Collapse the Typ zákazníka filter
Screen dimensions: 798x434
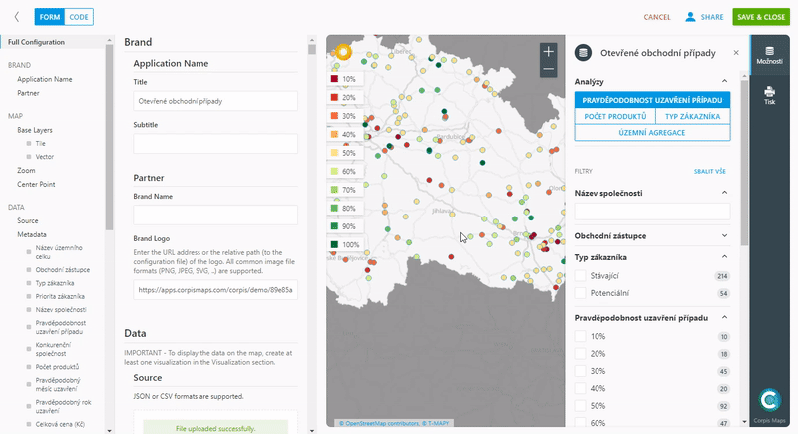(x=725, y=257)
